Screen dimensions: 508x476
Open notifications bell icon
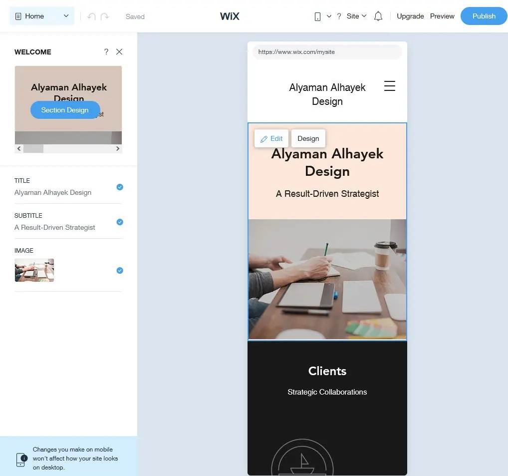[378, 16]
